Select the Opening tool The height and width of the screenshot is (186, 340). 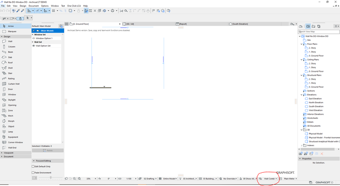(16, 105)
